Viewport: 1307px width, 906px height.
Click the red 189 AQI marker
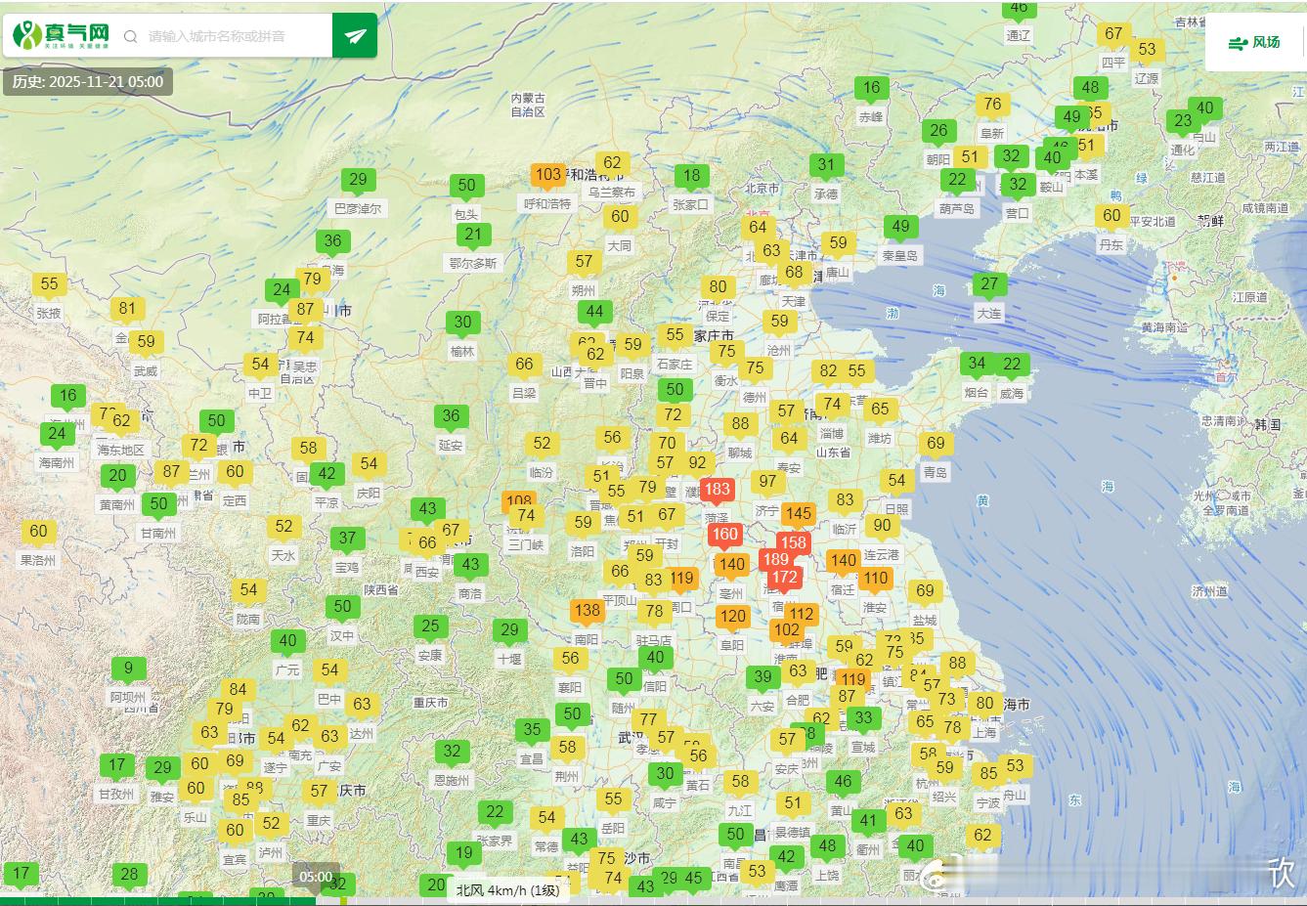[776, 560]
